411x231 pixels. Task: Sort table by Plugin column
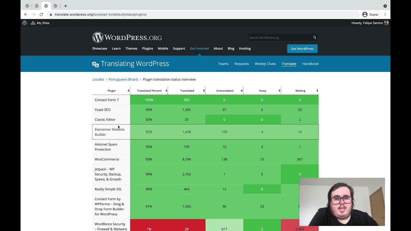[x=111, y=90]
